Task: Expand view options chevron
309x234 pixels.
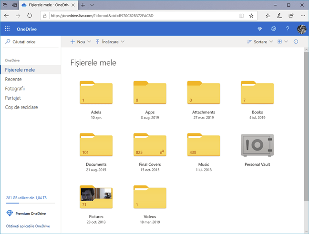Action: click(x=286, y=41)
